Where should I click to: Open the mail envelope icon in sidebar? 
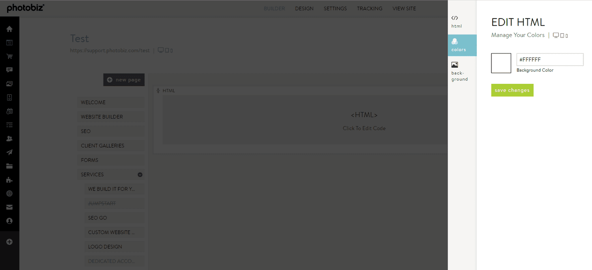tap(9, 207)
